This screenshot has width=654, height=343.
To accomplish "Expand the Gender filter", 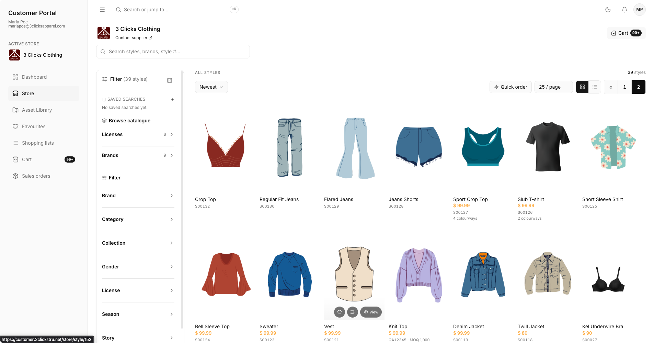I will point(138,267).
